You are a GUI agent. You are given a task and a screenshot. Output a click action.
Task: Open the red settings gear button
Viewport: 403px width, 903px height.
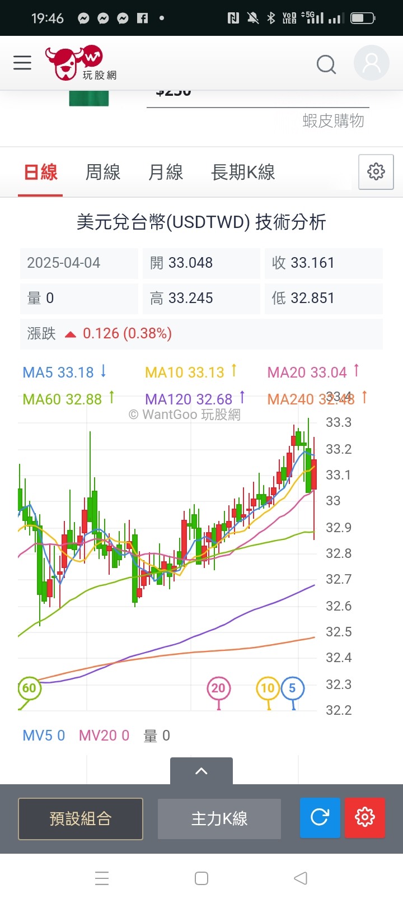pos(364,818)
